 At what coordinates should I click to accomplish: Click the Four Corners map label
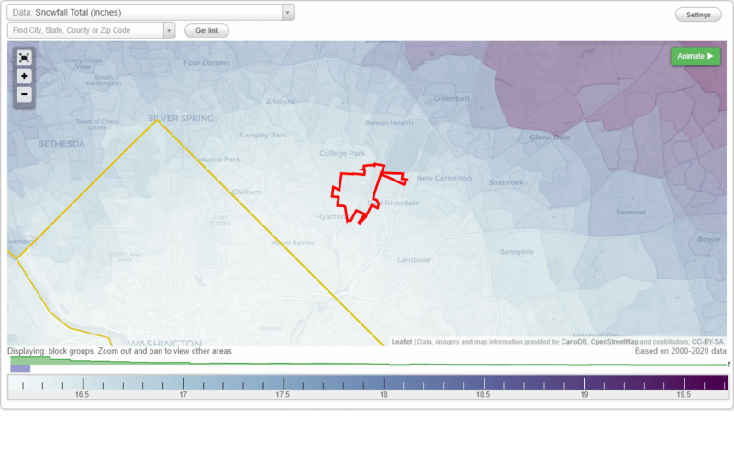pyautogui.click(x=207, y=62)
